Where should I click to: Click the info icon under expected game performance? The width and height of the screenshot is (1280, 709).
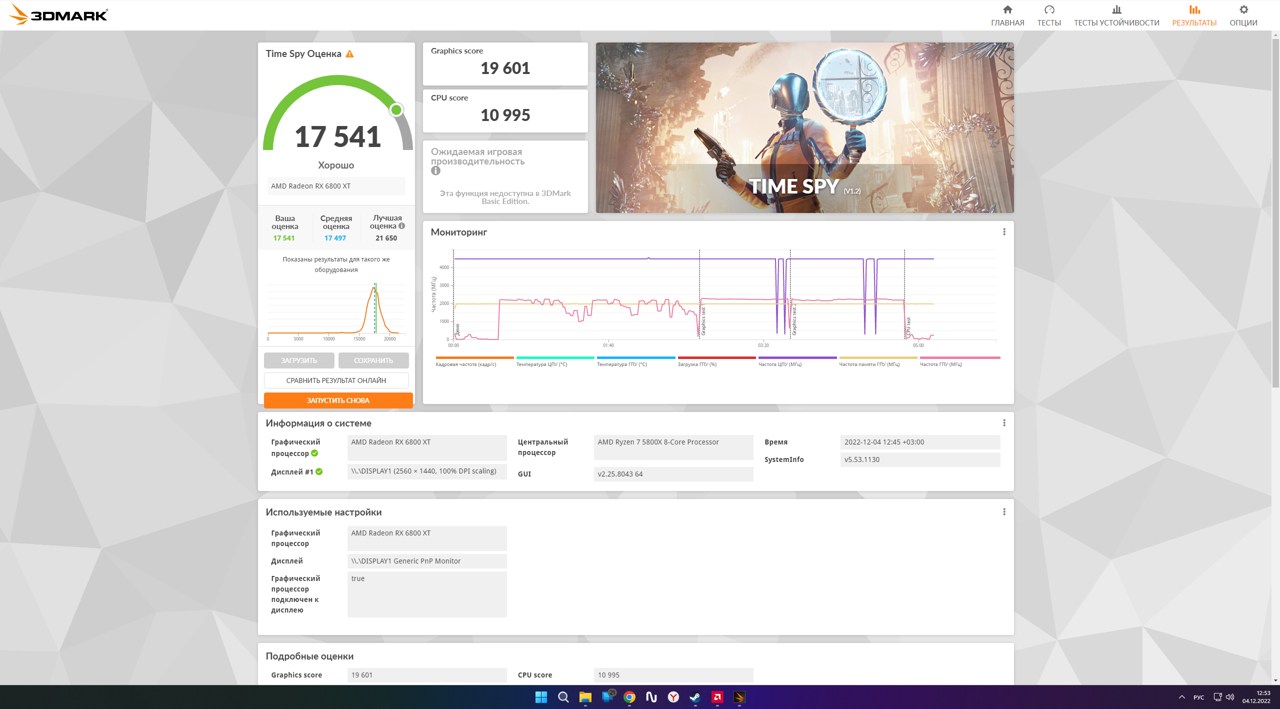[x=435, y=171]
